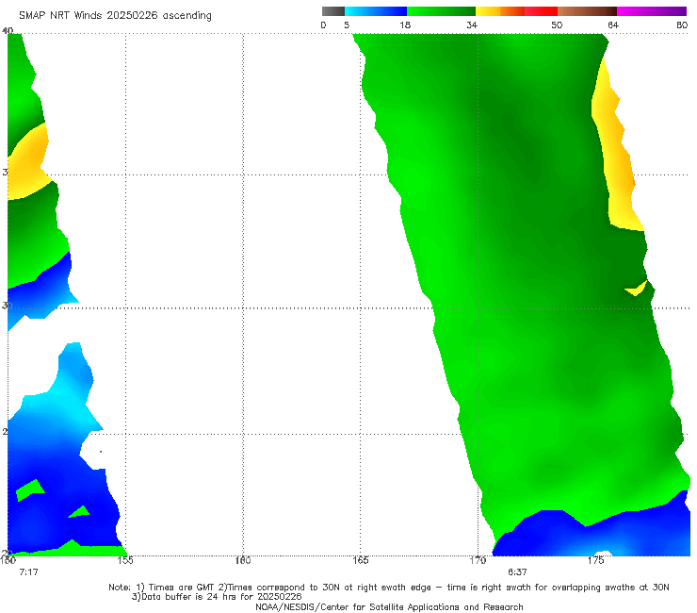Click the colorbar label '64'
This screenshot has height=613, width=697.
pyautogui.click(x=613, y=25)
